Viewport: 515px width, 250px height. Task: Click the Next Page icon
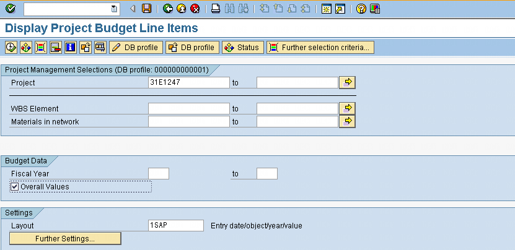(292, 9)
